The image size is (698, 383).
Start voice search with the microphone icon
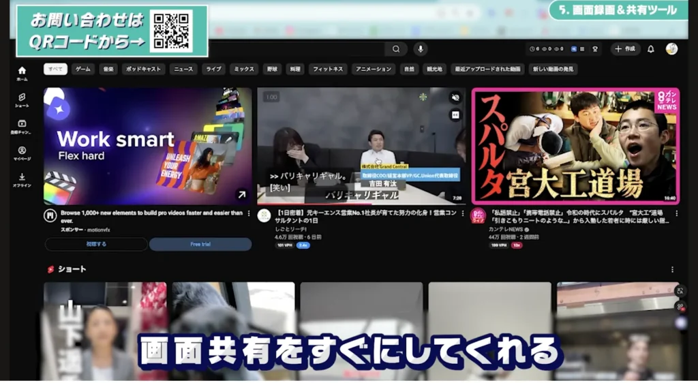pyautogui.click(x=421, y=49)
